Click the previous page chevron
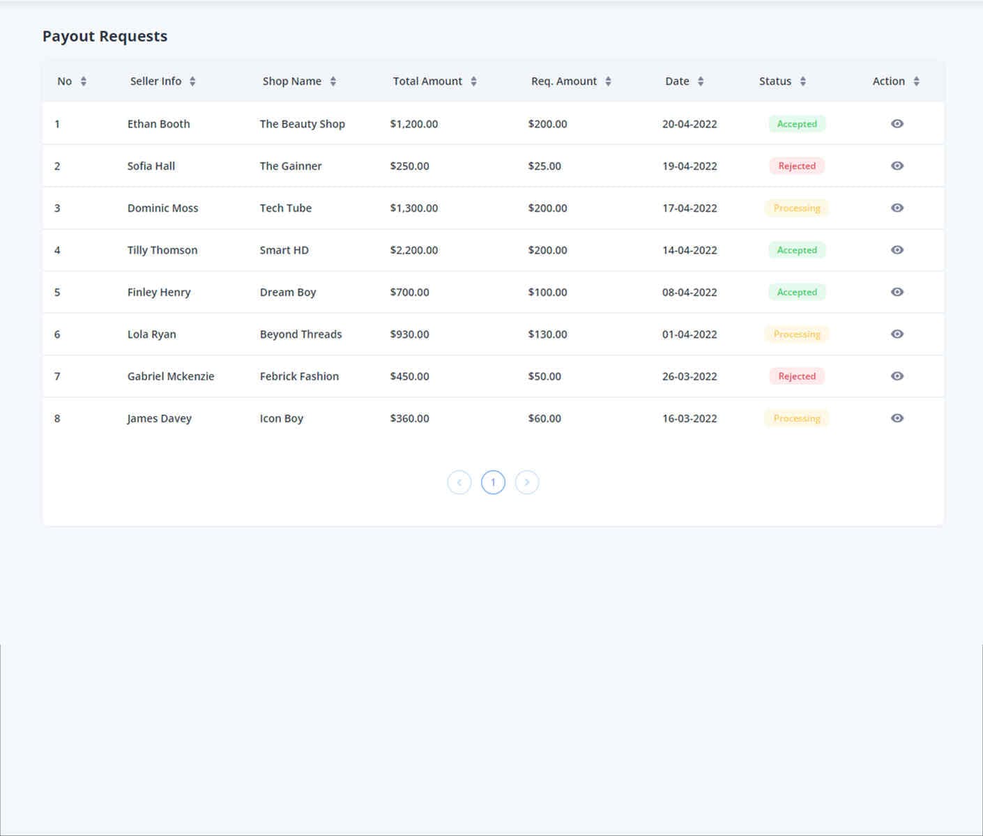The image size is (983, 836). [459, 481]
